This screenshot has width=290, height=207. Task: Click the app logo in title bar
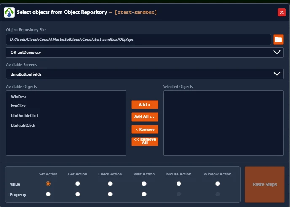click(x=9, y=12)
